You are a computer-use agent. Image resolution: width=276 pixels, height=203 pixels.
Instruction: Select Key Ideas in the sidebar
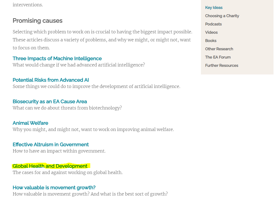(214, 7)
